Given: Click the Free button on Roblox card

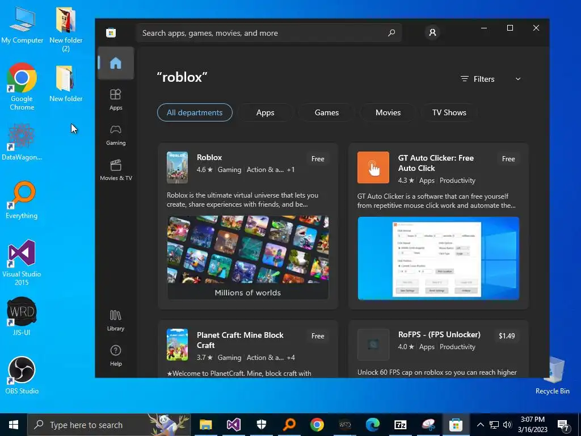Looking at the screenshot, I should (x=318, y=159).
